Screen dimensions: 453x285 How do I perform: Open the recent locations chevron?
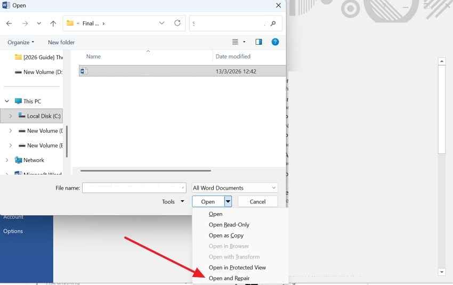coord(39,23)
